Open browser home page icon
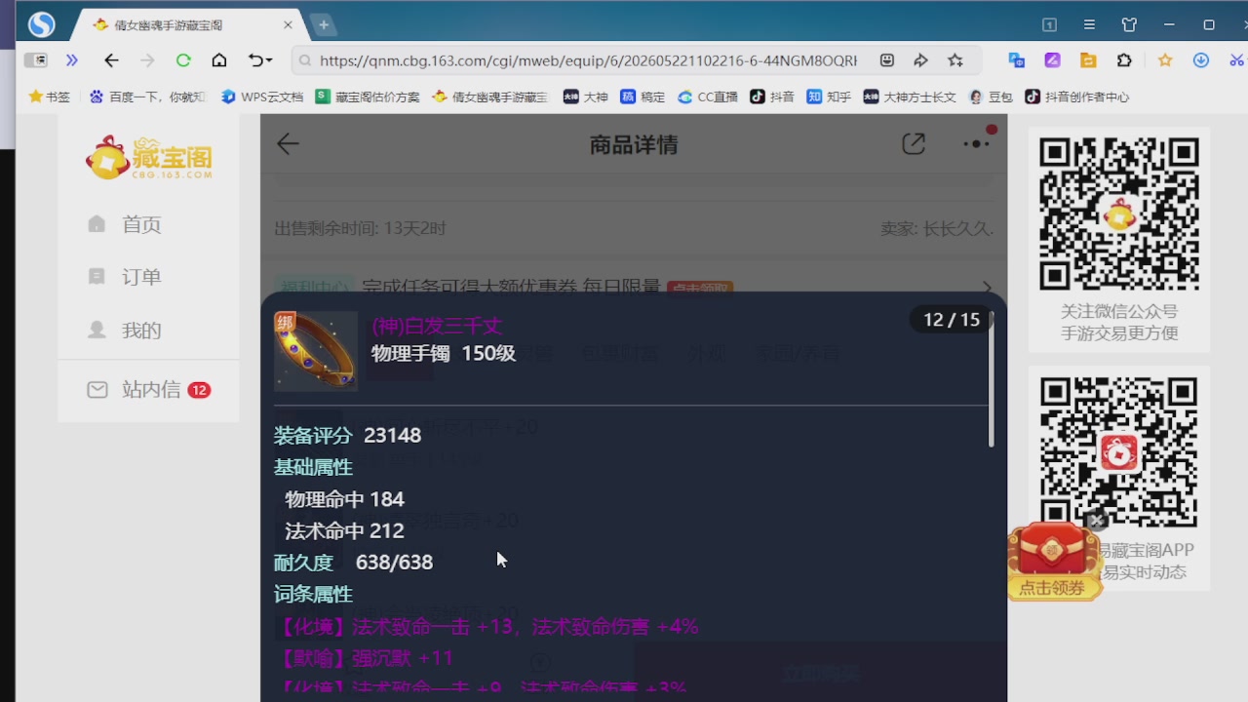 (219, 60)
